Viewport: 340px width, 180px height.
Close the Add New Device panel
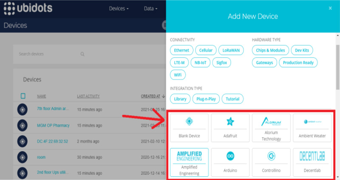[330, 8]
